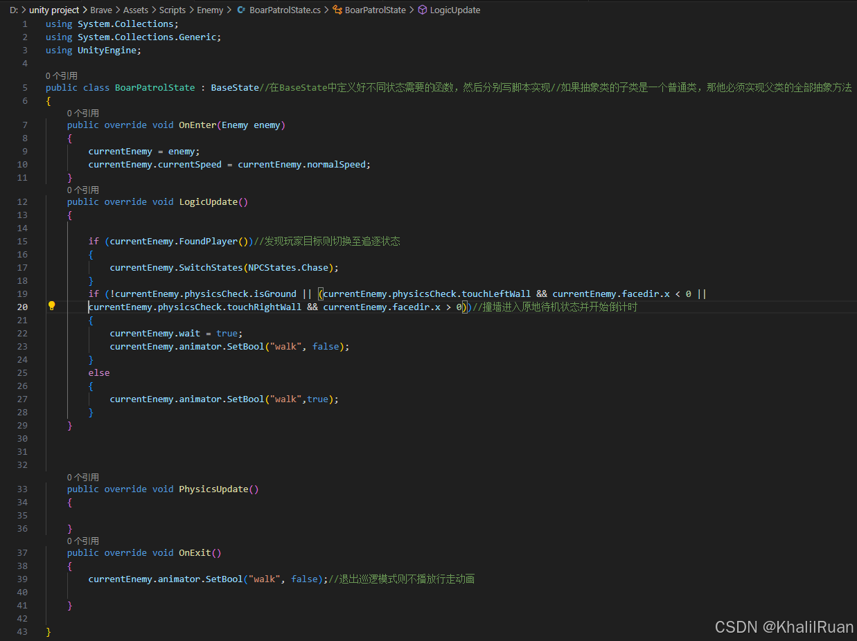
Task: Click line number 33 in the gutter
Action: click(x=22, y=489)
